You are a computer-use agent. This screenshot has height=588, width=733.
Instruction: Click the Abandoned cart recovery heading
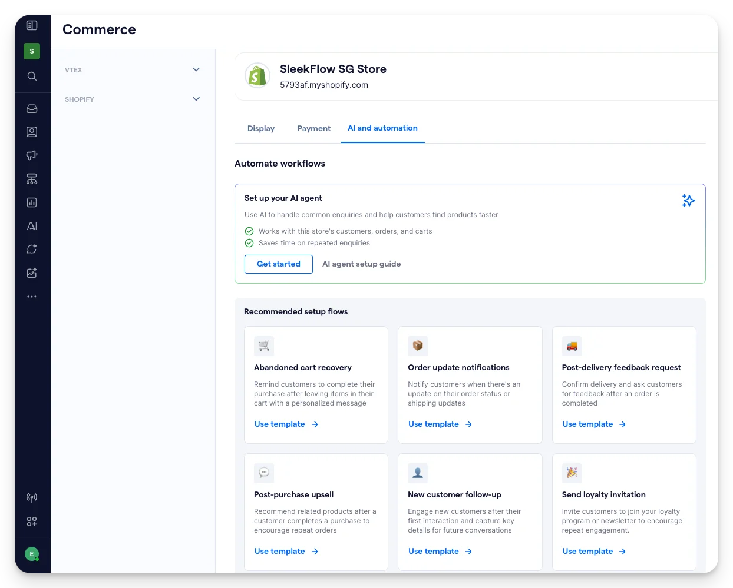pos(303,367)
